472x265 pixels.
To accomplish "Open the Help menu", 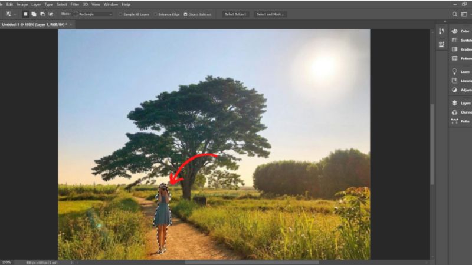I will coord(126,5).
